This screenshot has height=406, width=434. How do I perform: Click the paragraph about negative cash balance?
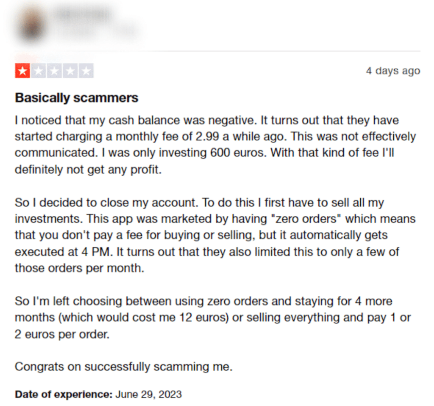point(215,145)
